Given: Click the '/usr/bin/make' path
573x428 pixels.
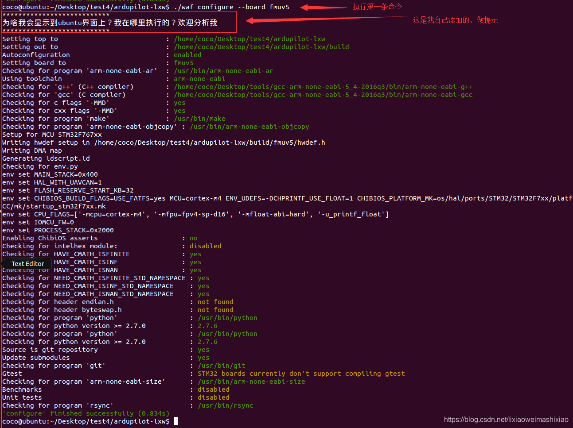Looking at the screenshot, I should [x=199, y=119].
